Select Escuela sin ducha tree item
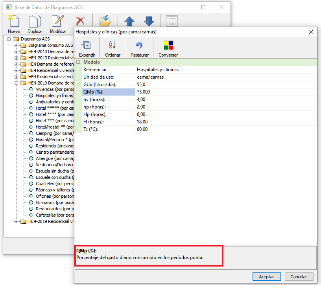The width and height of the screenshot is (321, 285). click(x=55, y=171)
